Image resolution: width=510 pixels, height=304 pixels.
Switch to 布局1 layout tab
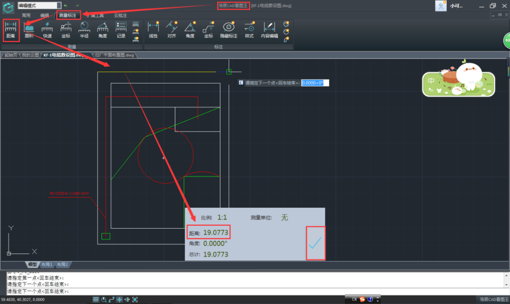click(x=47, y=264)
